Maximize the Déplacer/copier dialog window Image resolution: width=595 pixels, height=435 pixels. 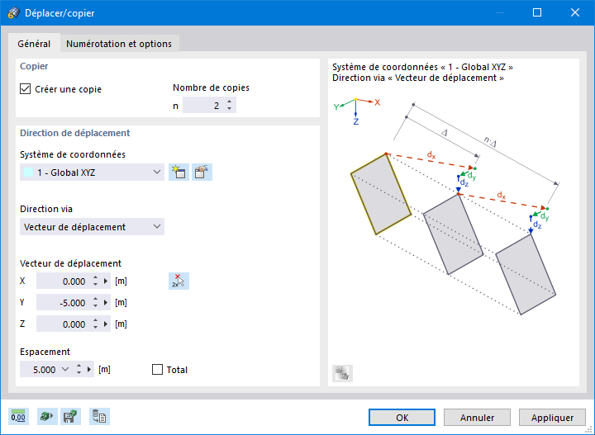pos(537,13)
